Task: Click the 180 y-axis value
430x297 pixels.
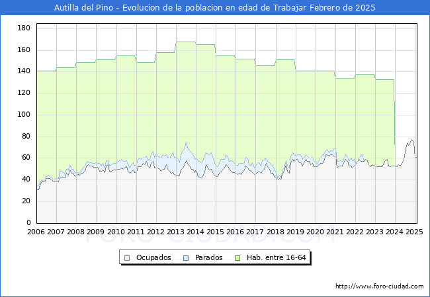Action: pyautogui.click(x=24, y=28)
